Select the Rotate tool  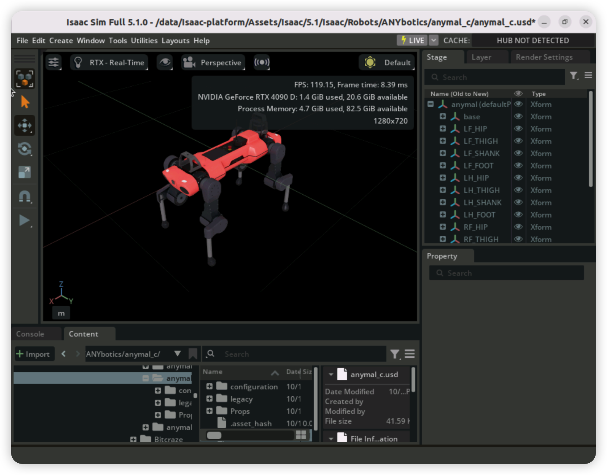(x=25, y=149)
